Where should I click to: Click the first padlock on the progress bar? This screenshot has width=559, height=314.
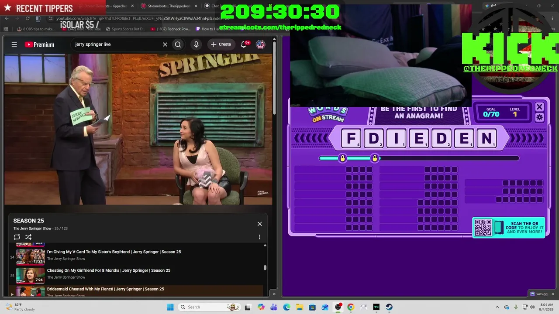[x=342, y=158]
